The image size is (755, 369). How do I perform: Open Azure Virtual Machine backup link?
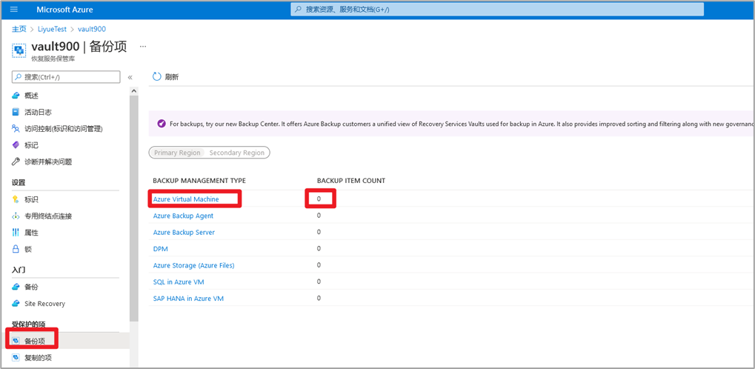click(x=186, y=199)
